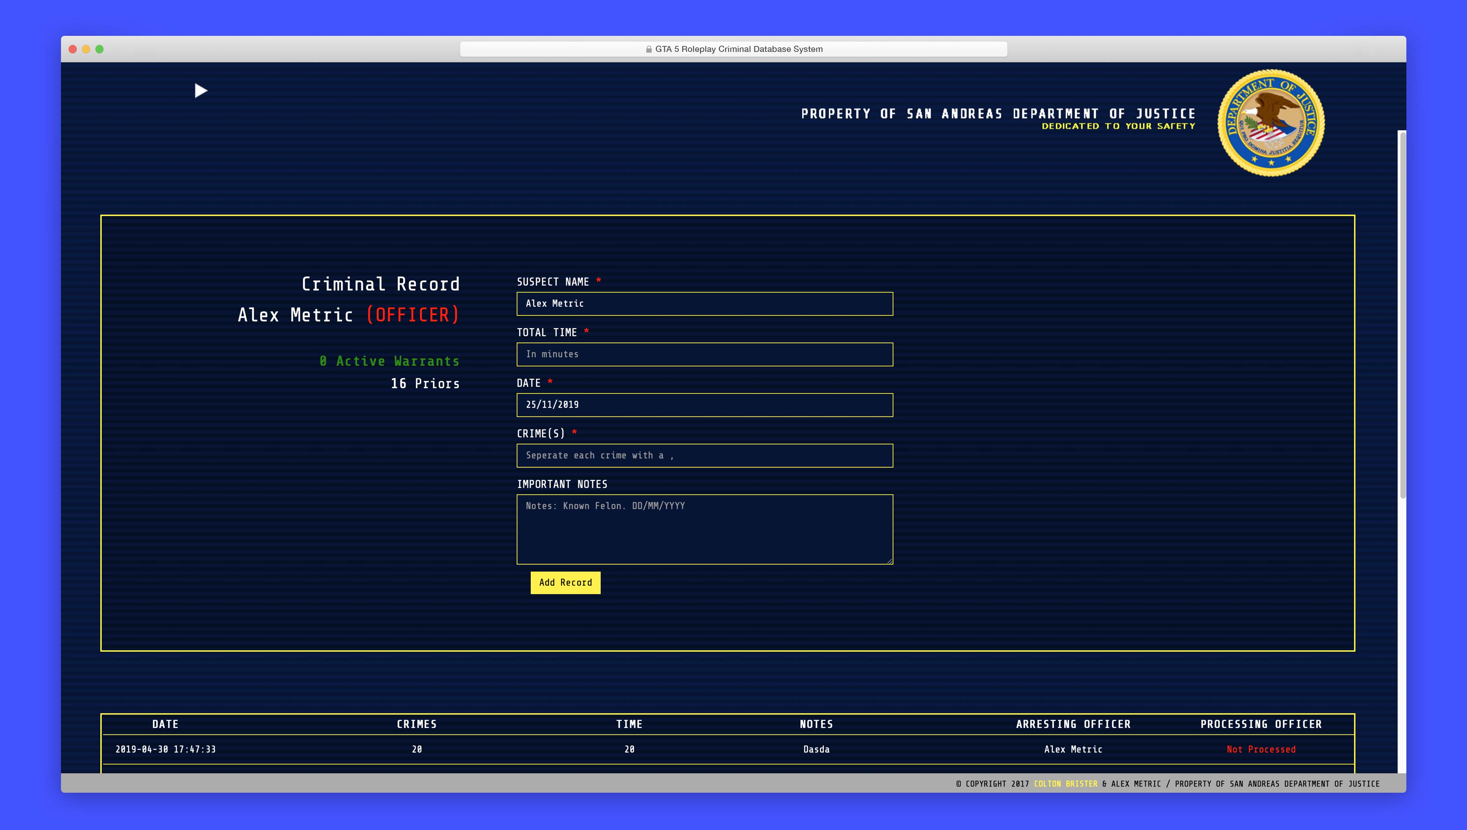This screenshot has width=1467, height=830.
Task: Click the Important Notes text area
Action: click(x=705, y=529)
